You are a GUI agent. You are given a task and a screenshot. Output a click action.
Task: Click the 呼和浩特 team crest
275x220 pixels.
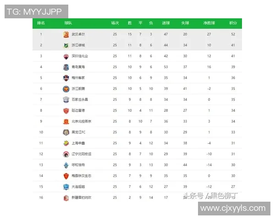(x=66, y=165)
